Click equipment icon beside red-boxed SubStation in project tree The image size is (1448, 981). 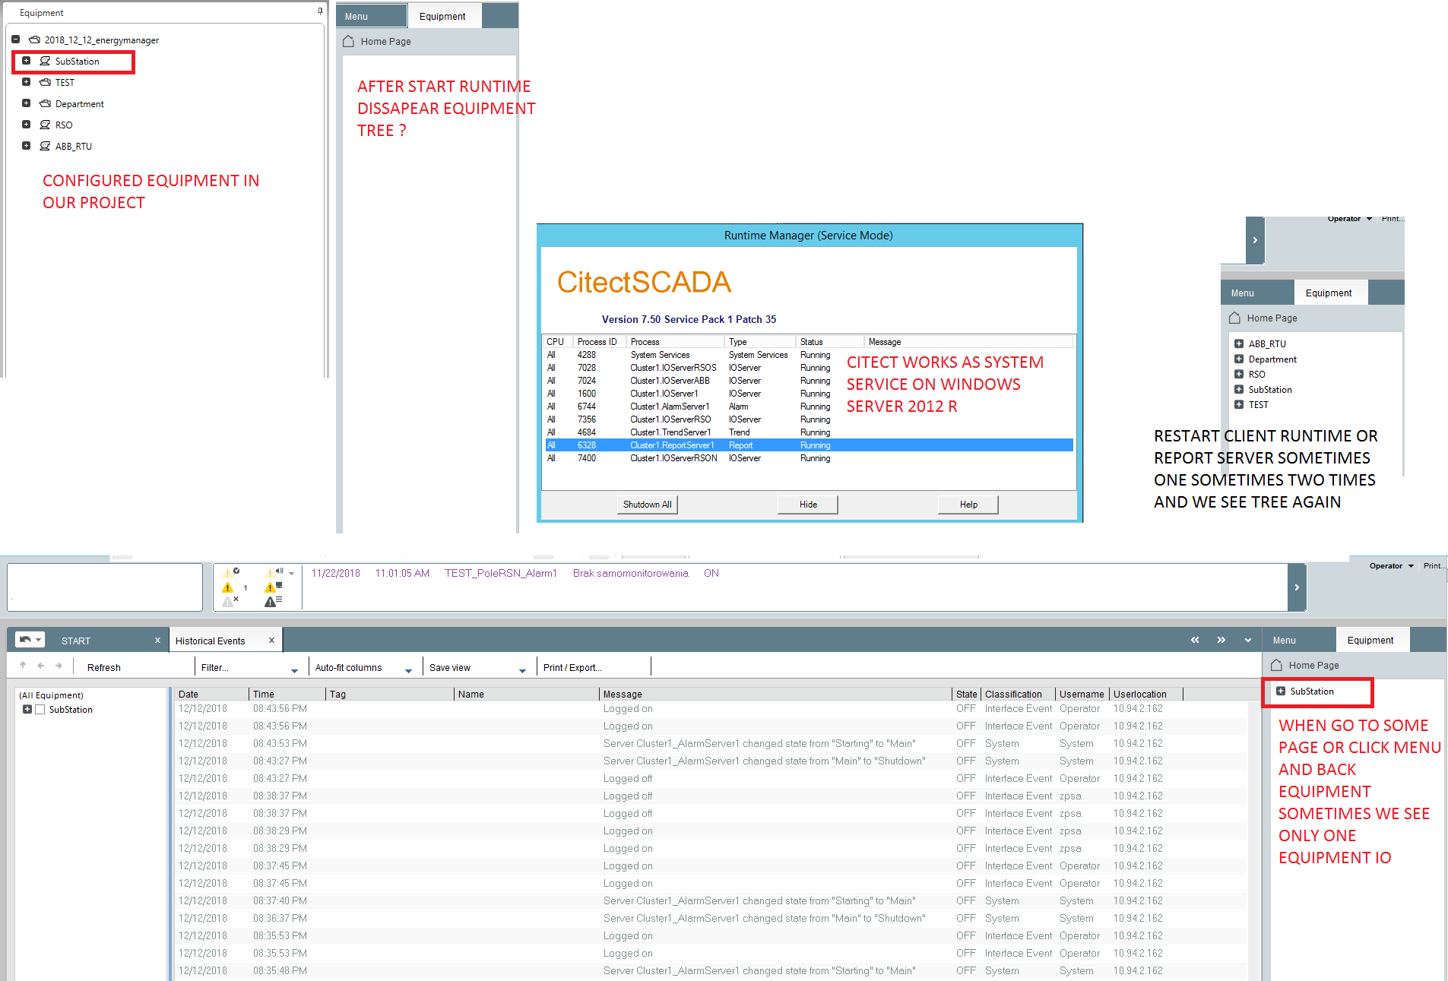click(45, 61)
